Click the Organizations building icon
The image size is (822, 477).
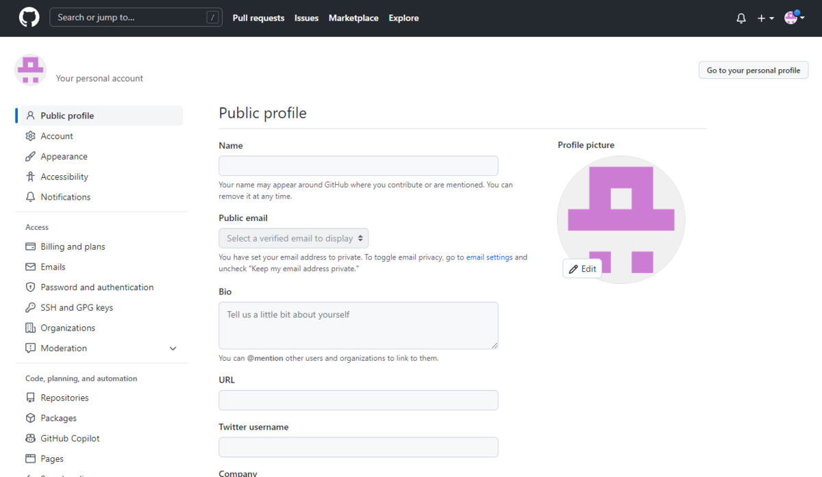30,328
